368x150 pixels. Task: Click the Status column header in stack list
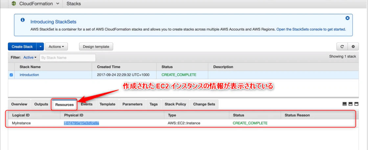pyautogui.click(x=167, y=67)
